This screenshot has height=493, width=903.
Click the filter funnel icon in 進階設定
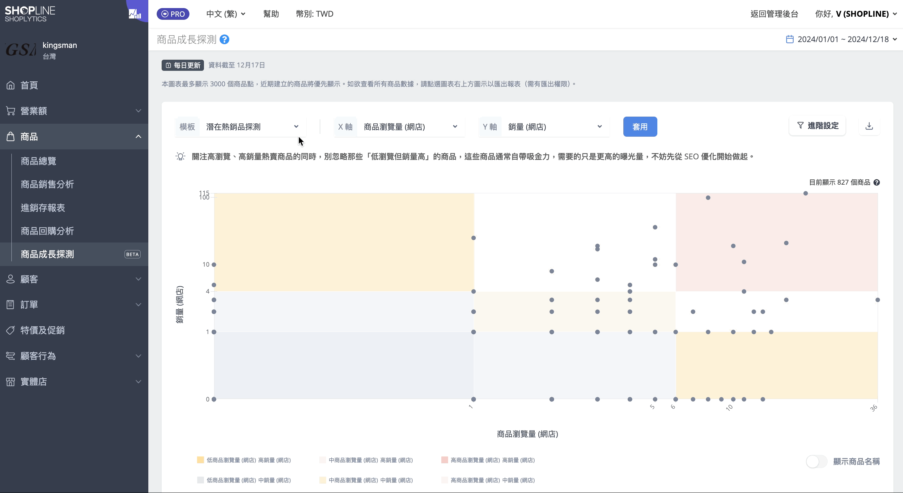[x=800, y=125]
